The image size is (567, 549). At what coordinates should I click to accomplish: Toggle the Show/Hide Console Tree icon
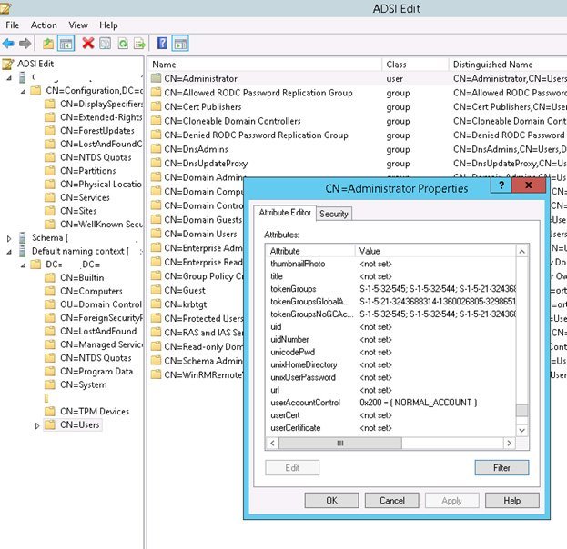66,44
